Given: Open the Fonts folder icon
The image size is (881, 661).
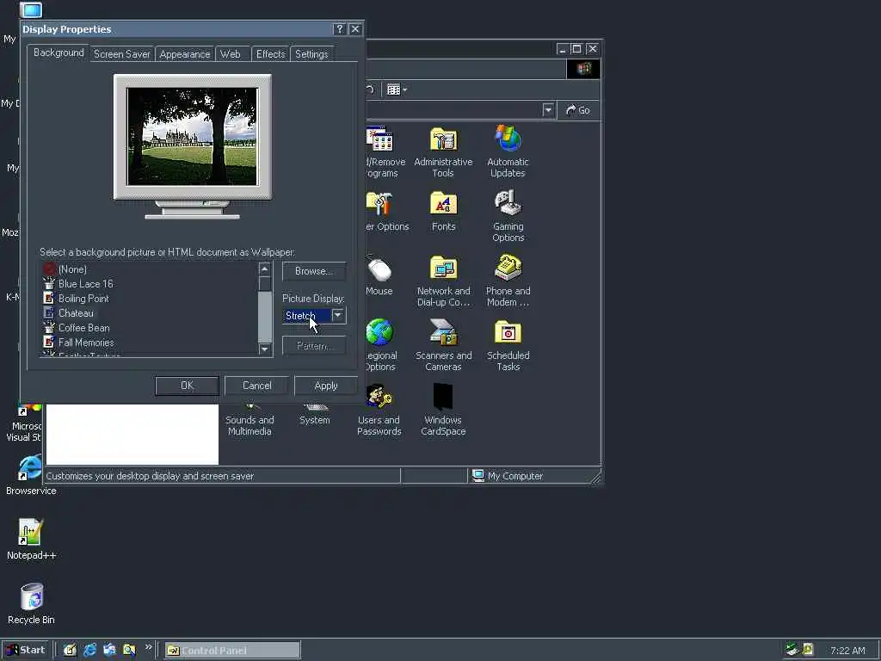Looking at the screenshot, I should tap(443, 212).
